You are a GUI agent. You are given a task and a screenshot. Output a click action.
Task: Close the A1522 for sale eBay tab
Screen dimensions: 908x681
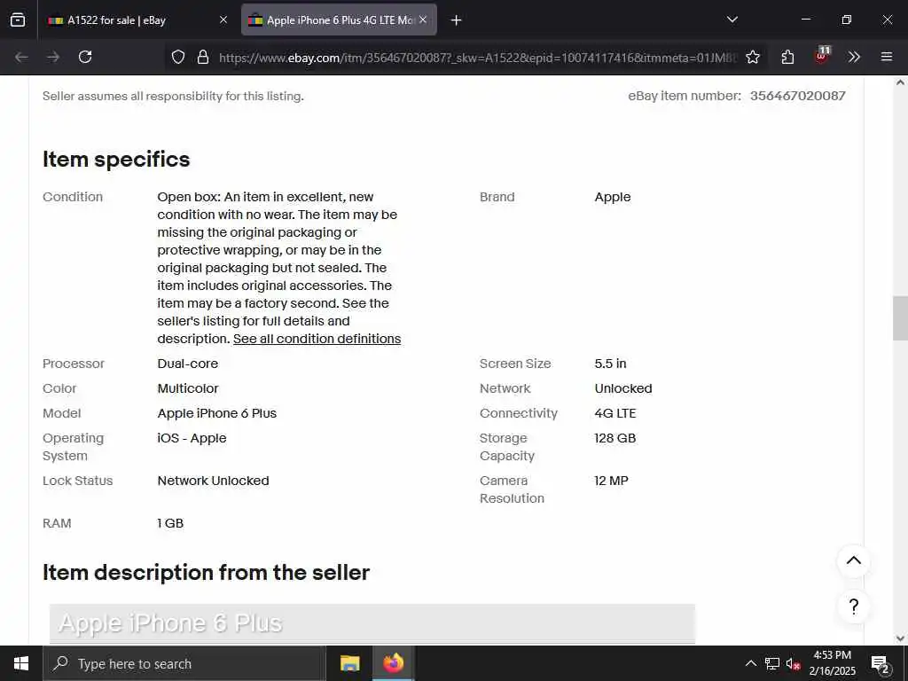pyautogui.click(x=223, y=20)
